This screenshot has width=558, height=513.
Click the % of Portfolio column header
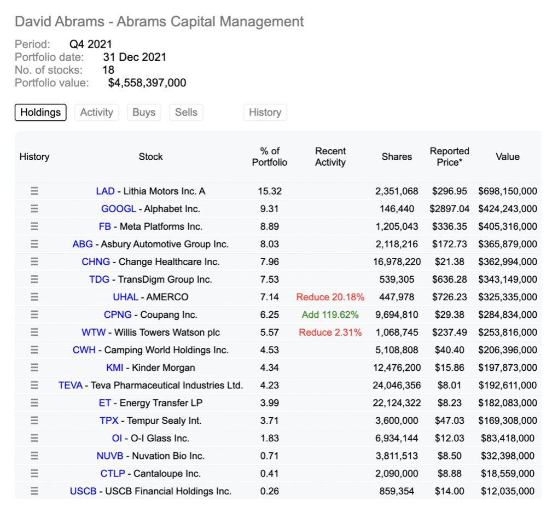269,156
